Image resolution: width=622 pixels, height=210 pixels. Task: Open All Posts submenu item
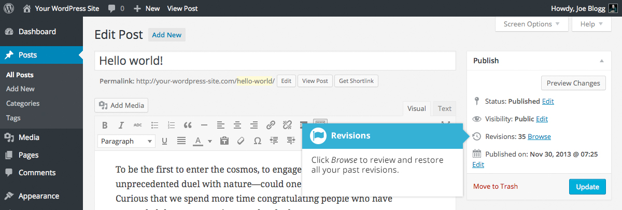(20, 75)
